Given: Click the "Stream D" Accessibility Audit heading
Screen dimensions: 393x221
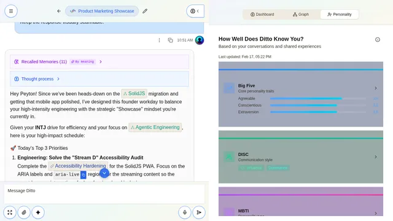Looking at the screenshot, I should coord(80,158).
